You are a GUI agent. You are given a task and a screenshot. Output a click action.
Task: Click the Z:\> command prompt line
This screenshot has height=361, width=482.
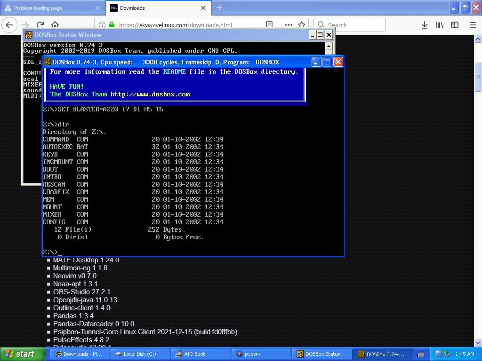[52, 252]
